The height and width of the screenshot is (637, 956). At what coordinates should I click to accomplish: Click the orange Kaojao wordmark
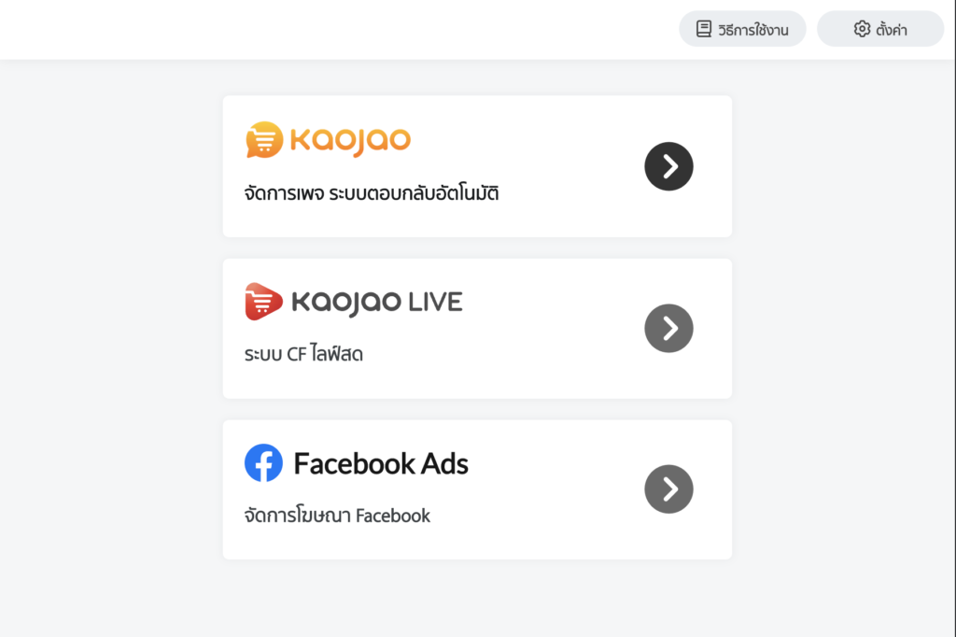tap(350, 141)
